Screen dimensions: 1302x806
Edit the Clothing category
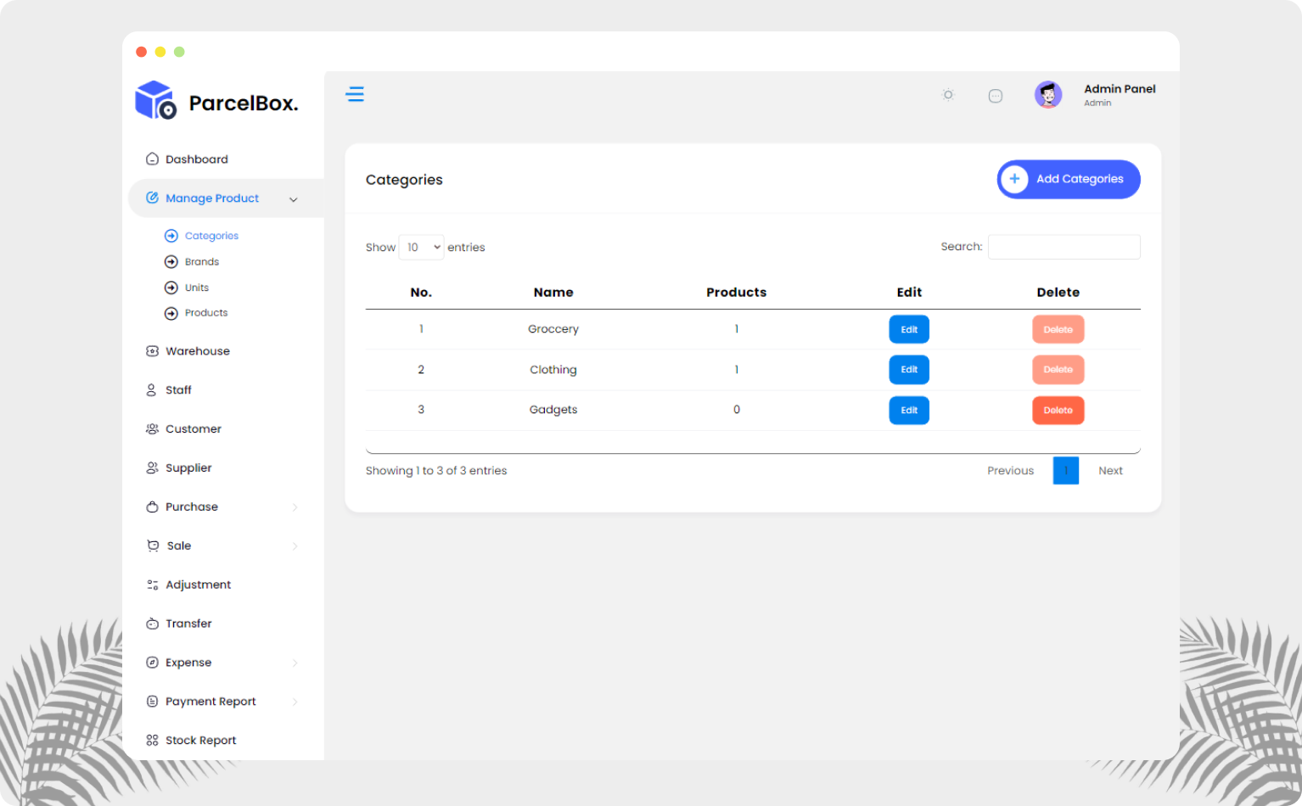(909, 369)
